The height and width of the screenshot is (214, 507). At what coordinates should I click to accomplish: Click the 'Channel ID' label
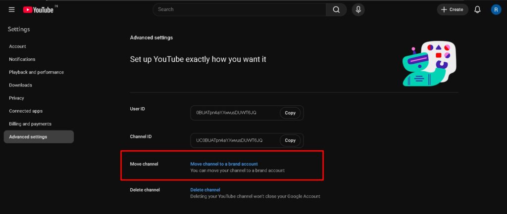[141, 136]
